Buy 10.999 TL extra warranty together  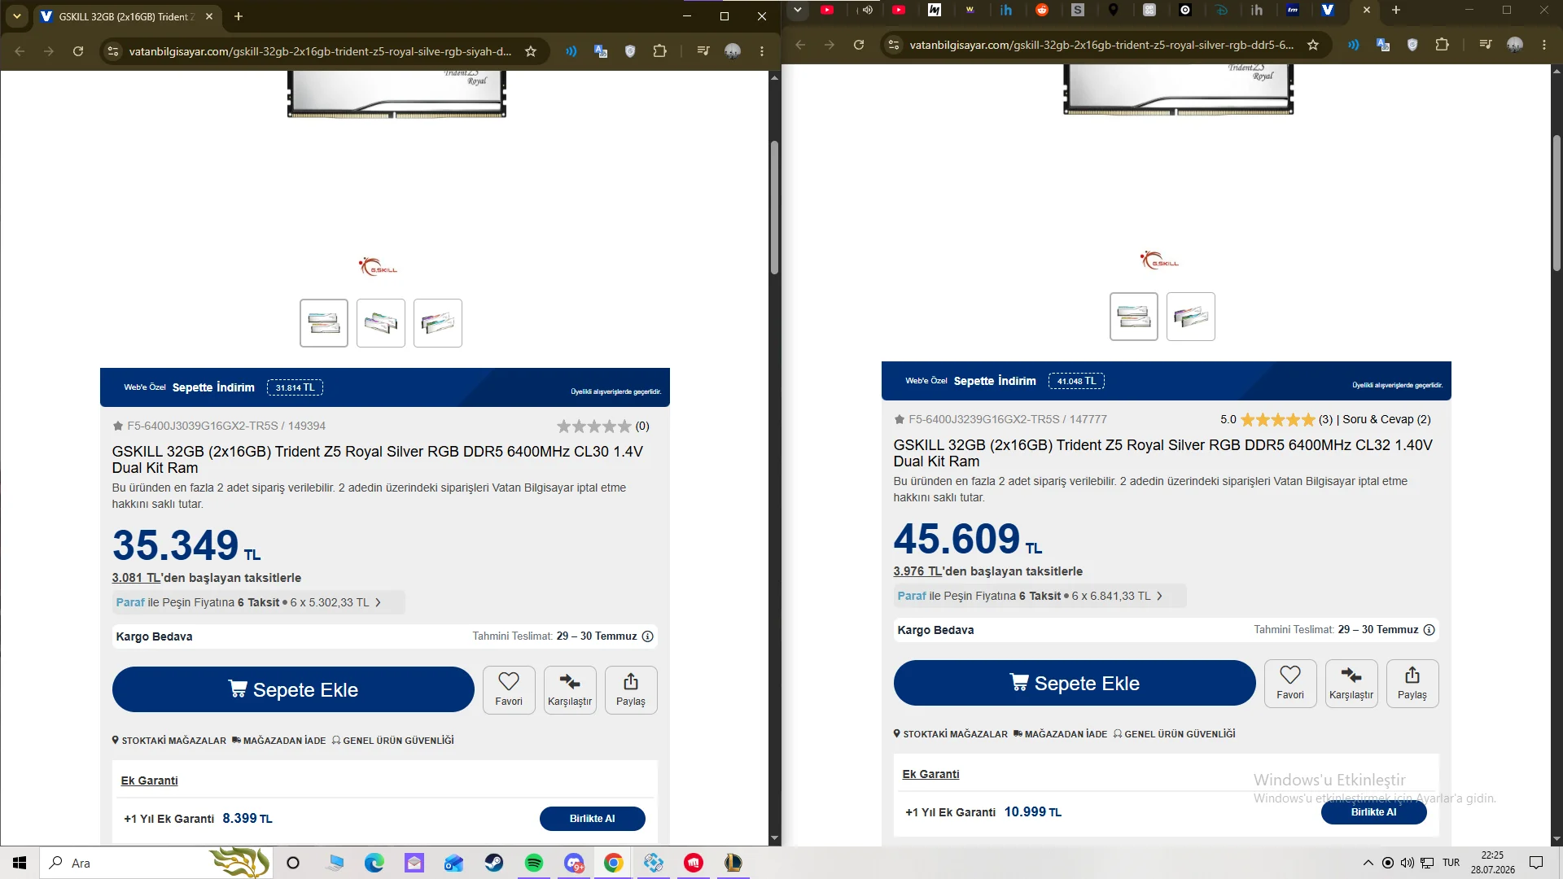(1374, 812)
